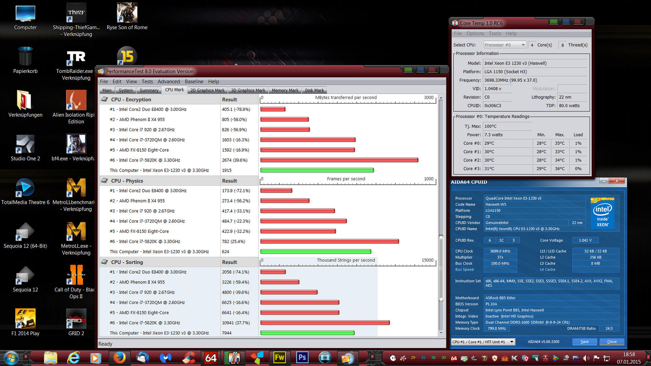The image size is (651, 366).
Task: Click the scrollbar up arrow in PerformanceTest
Action: 441,98
